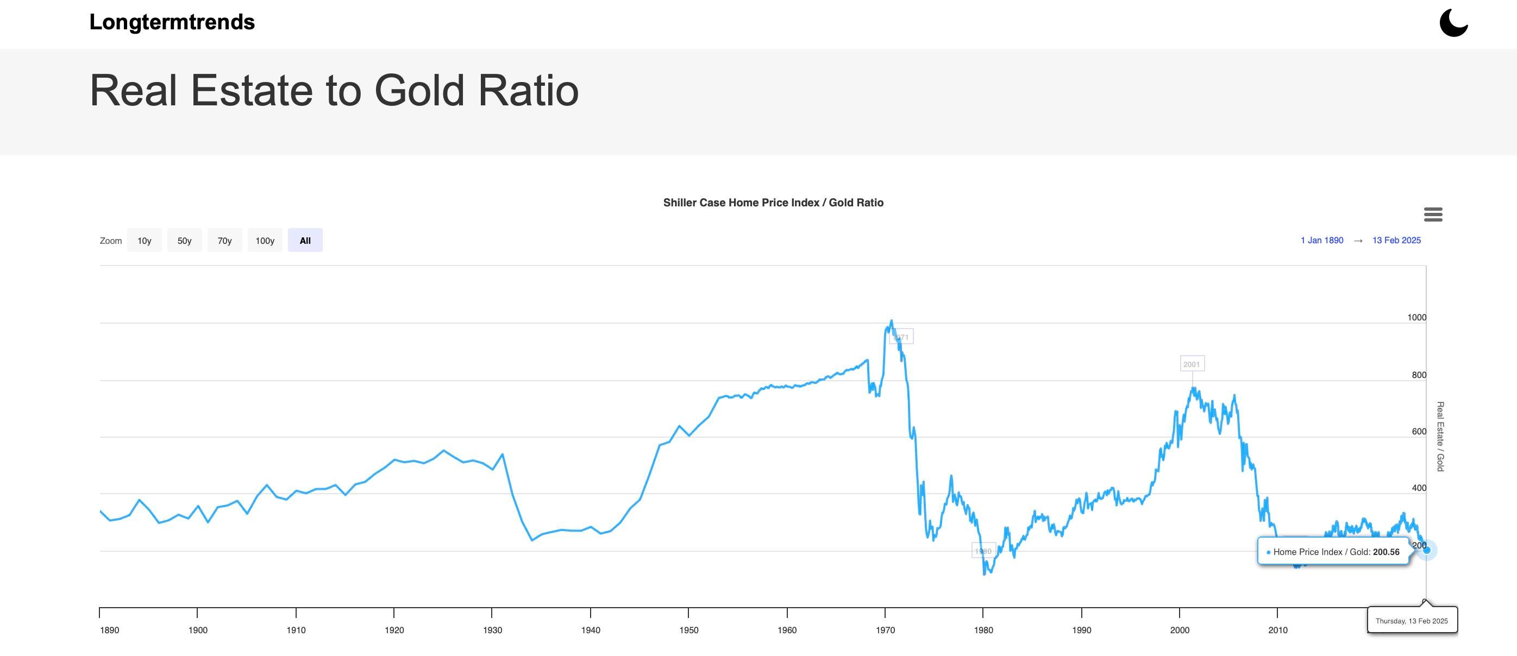Image resolution: width=1517 pixels, height=656 pixels.
Task: Click the 1980 chart annotation flag
Action: coord(983,551)
